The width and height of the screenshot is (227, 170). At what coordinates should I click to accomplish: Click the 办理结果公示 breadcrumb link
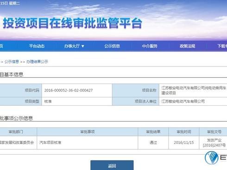point(37,62)
